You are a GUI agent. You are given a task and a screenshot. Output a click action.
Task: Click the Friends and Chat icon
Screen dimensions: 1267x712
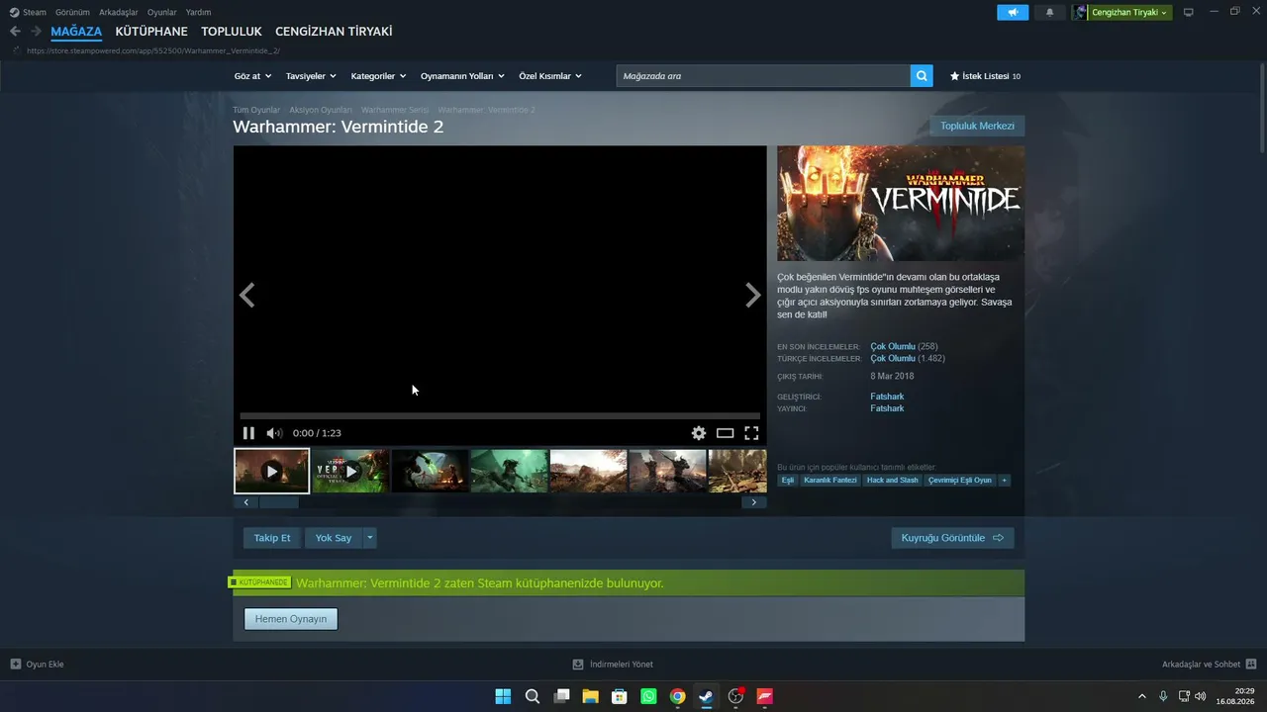1251,665
